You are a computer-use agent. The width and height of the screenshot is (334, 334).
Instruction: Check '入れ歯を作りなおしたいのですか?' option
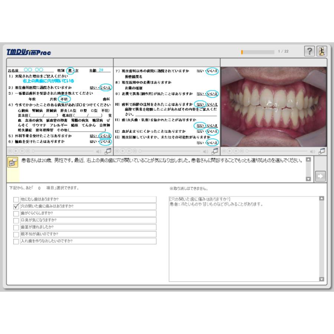tap(16, 241)
